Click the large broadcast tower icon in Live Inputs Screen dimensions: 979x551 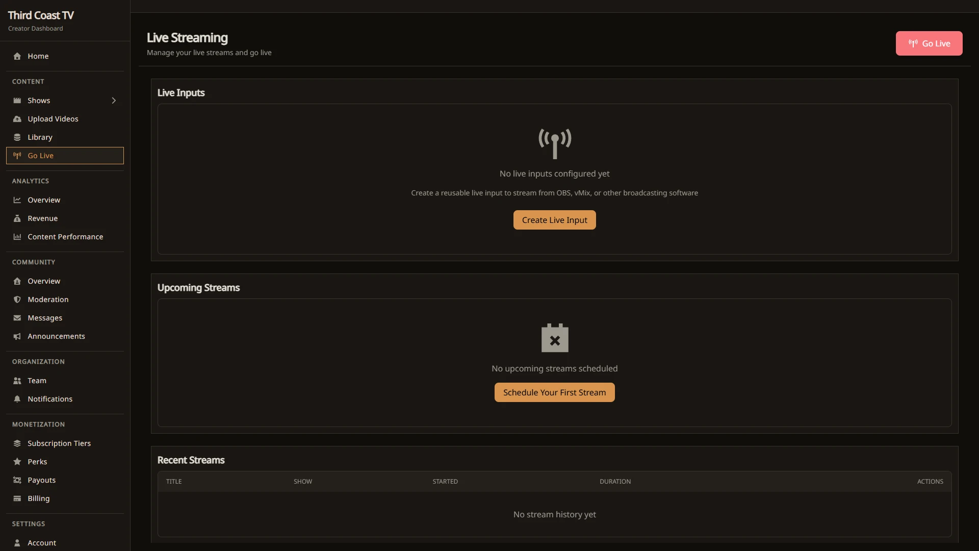coord(555,143)
